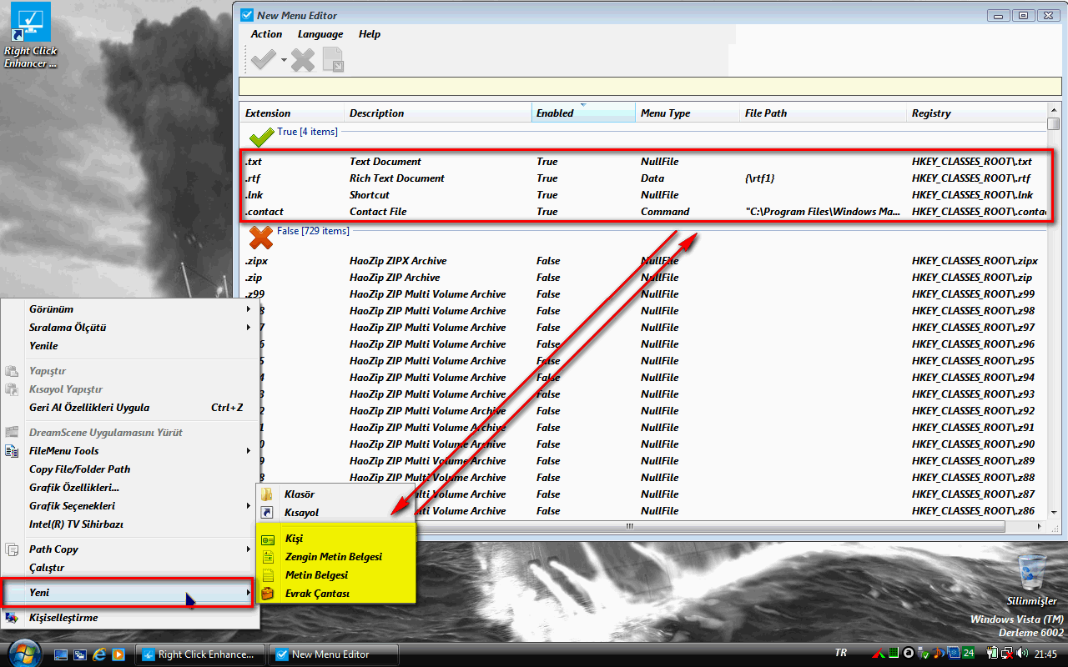
Task: Collapse the True [4 items] group
Action: (308, 132)
